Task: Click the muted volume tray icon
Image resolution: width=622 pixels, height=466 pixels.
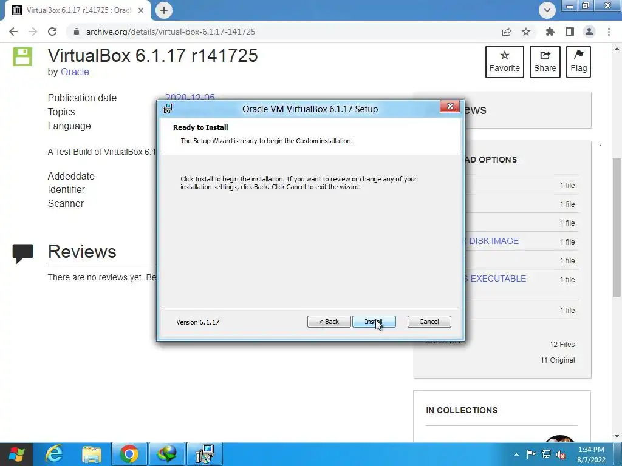Action: (x=561, y=454)
